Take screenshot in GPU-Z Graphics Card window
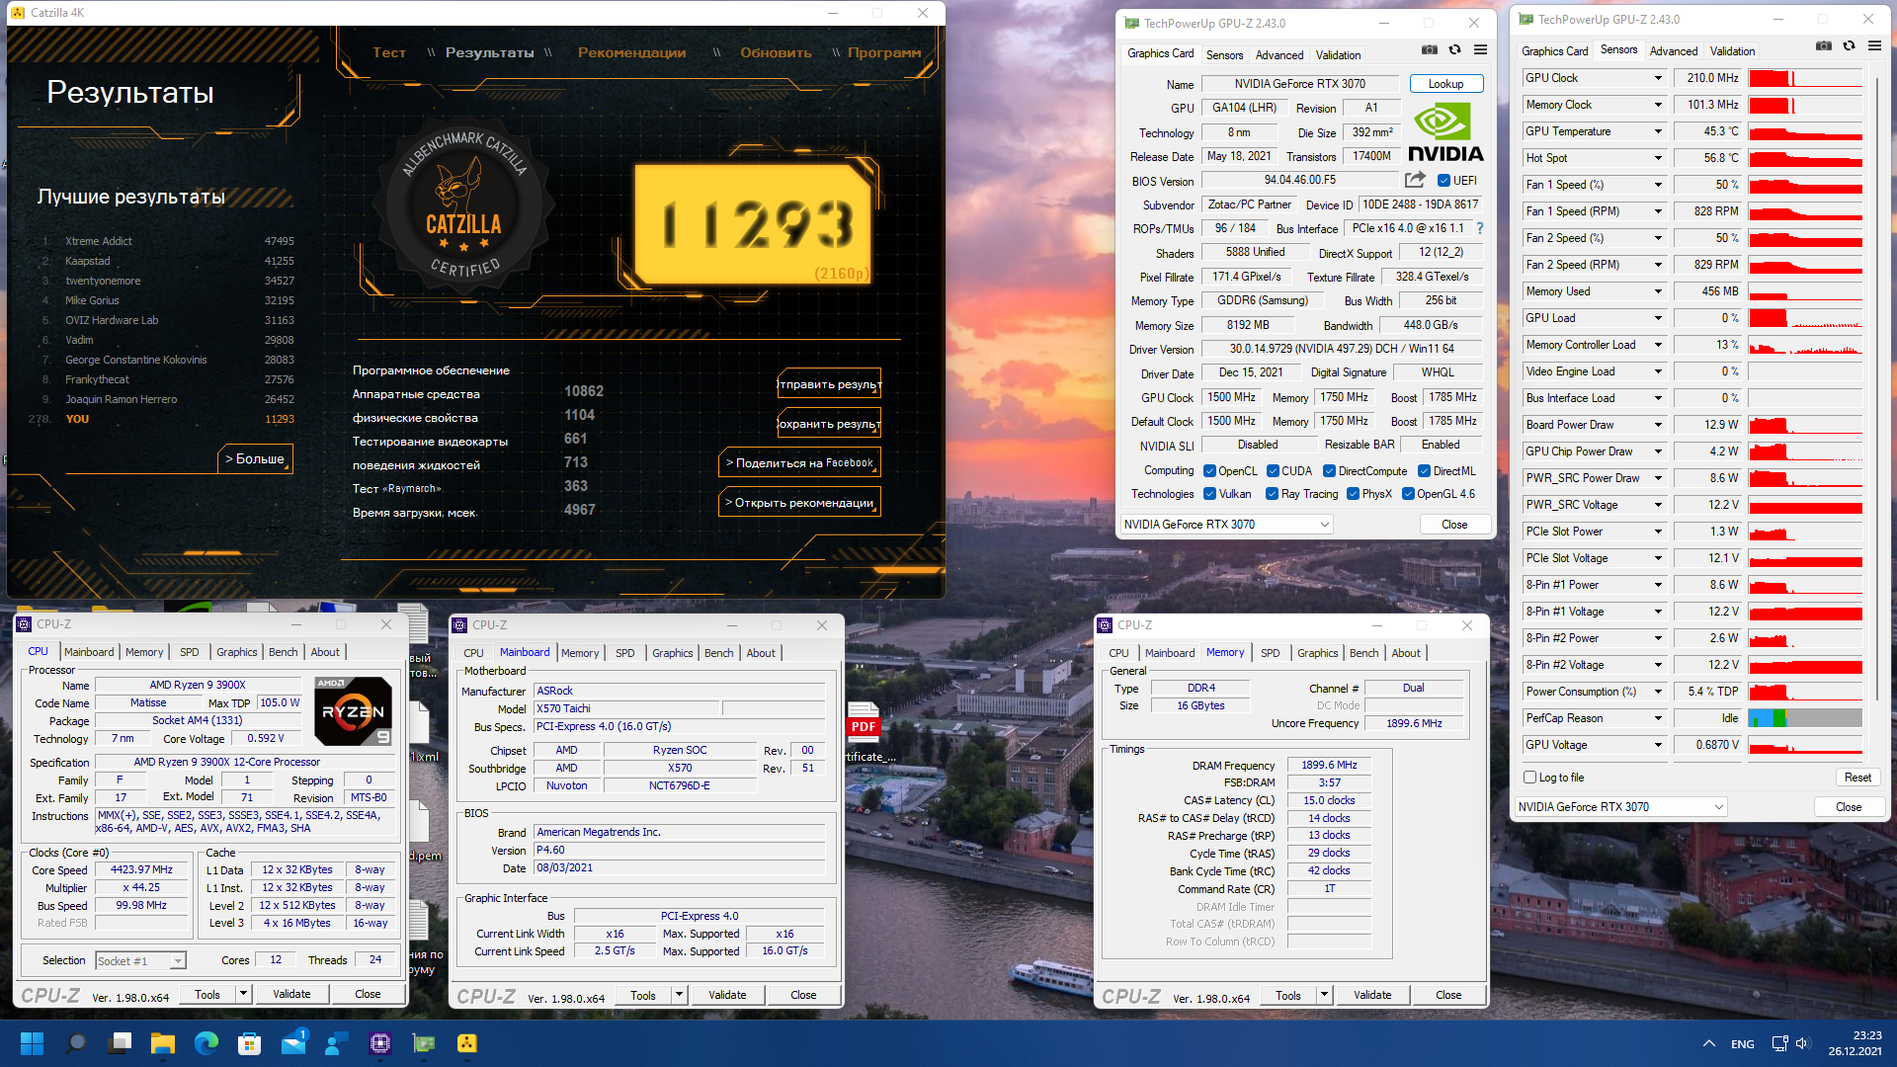 (x=1429, y=49)
